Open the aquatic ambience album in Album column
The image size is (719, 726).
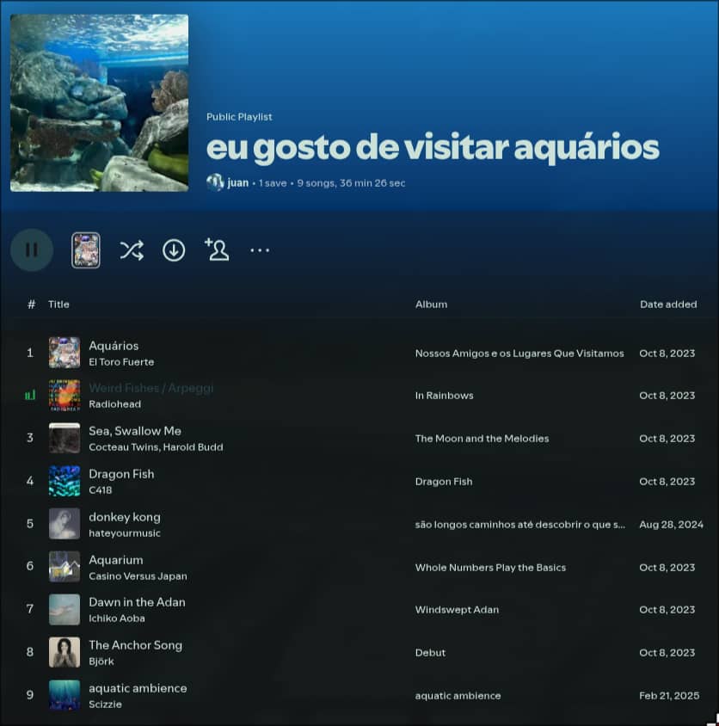(x=458, y=696)
